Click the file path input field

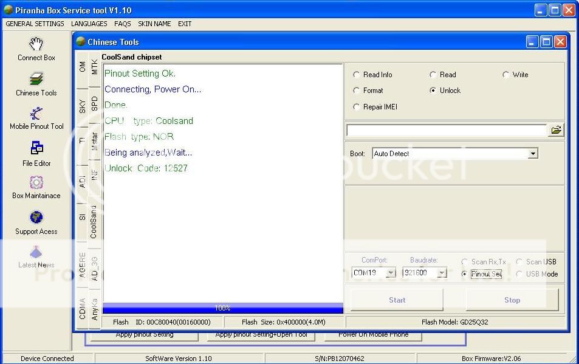pos(447,130)
